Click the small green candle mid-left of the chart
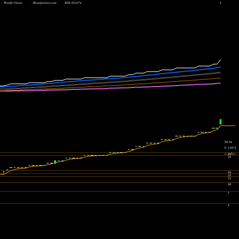Screen dimensions: 239x239 tap(55, 162)
